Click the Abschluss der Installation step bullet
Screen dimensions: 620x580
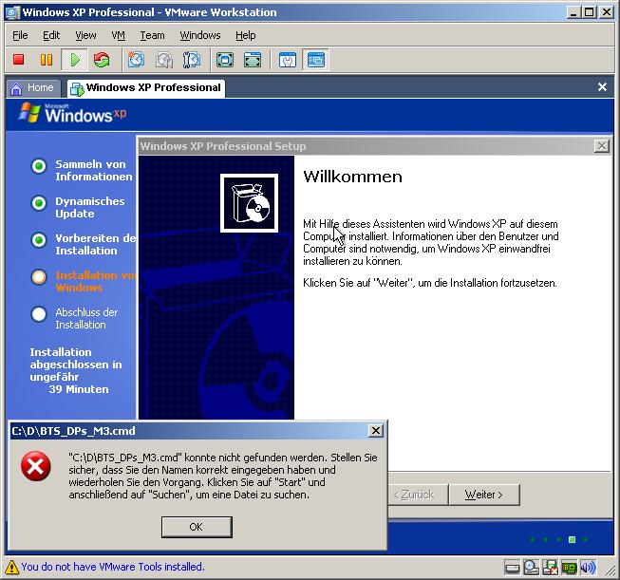[39, 314]
